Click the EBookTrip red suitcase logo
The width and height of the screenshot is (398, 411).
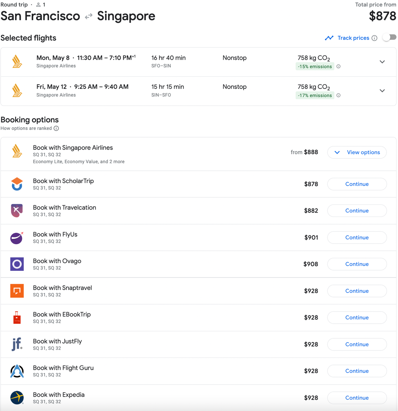pos(17,317)
